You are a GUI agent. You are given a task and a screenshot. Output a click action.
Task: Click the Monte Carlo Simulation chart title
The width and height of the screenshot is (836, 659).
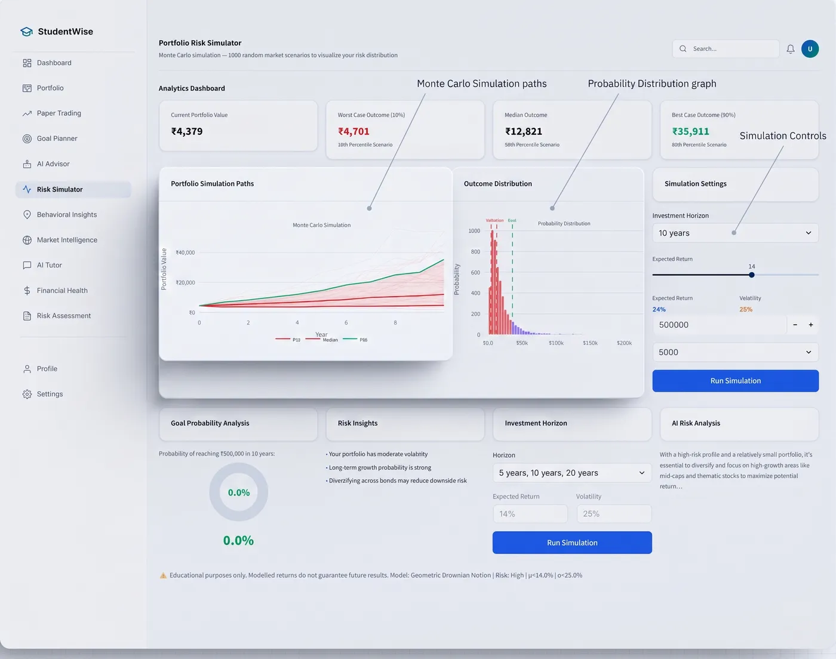(321, 225)
